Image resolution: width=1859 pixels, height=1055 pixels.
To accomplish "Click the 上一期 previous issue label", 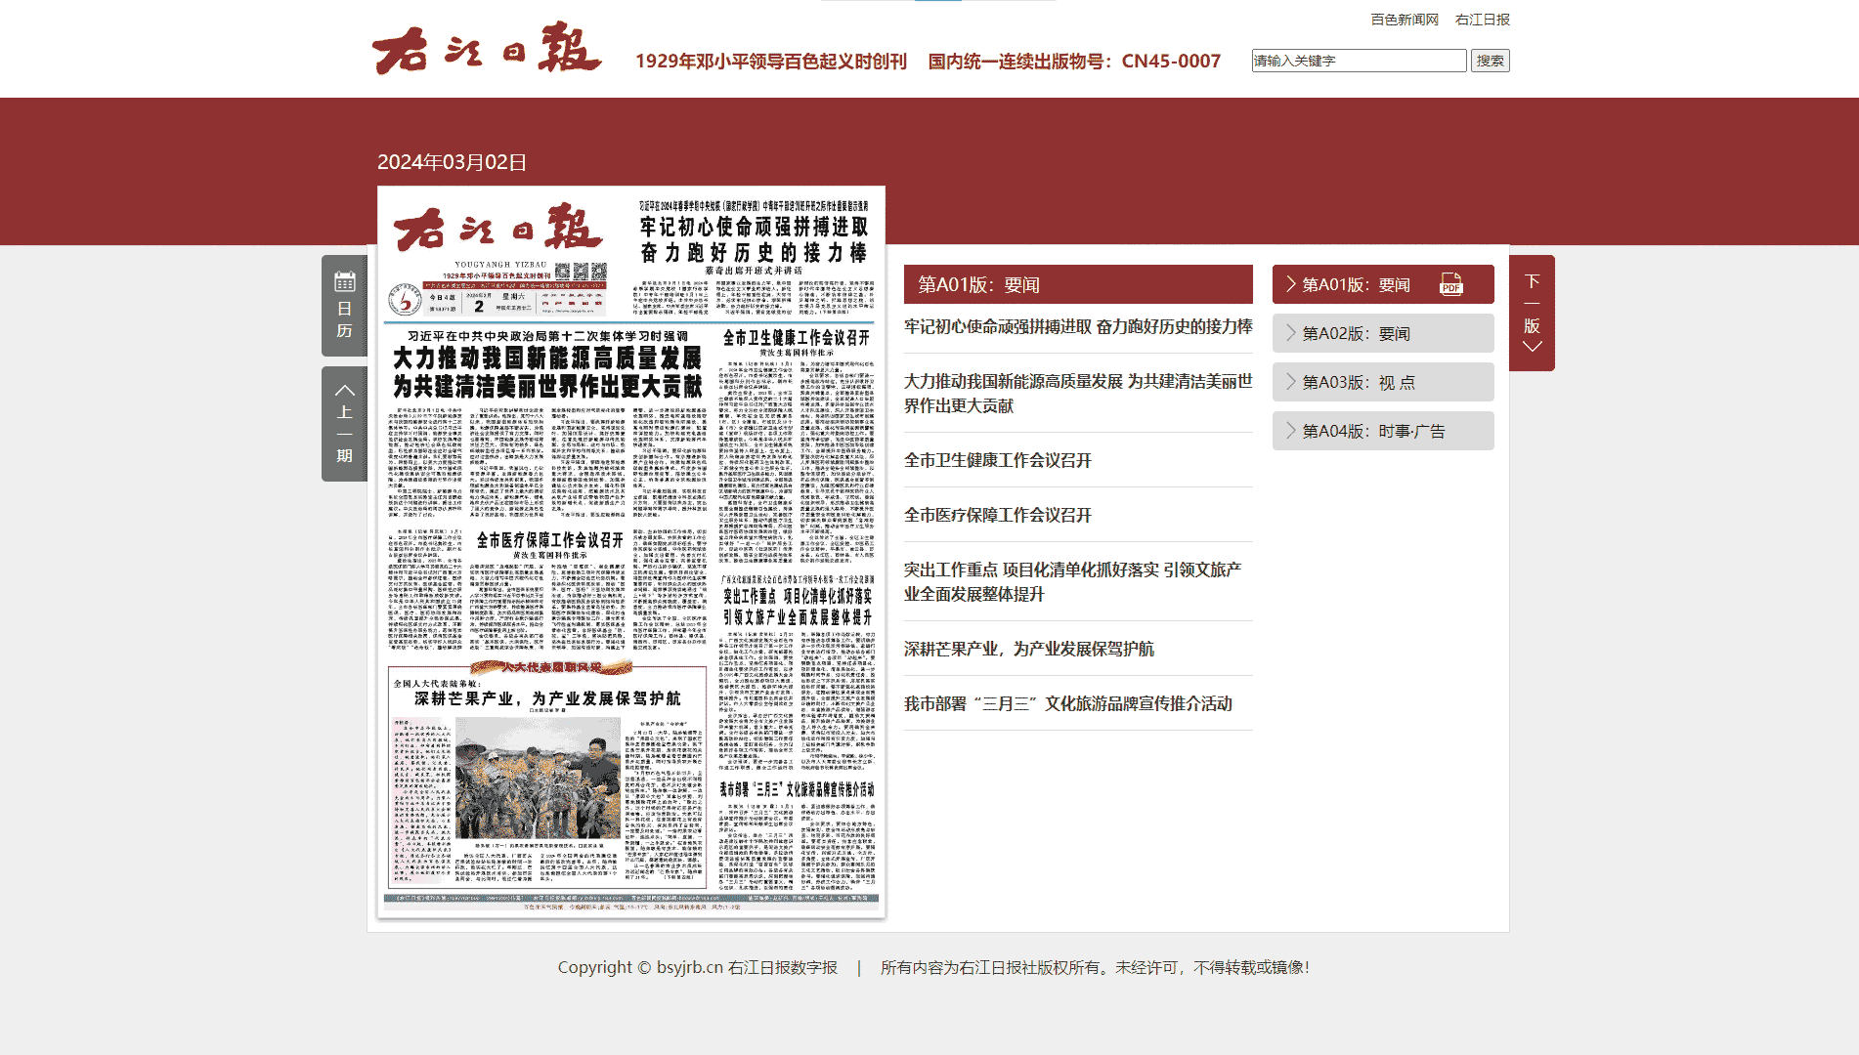I will pos(344,434).
